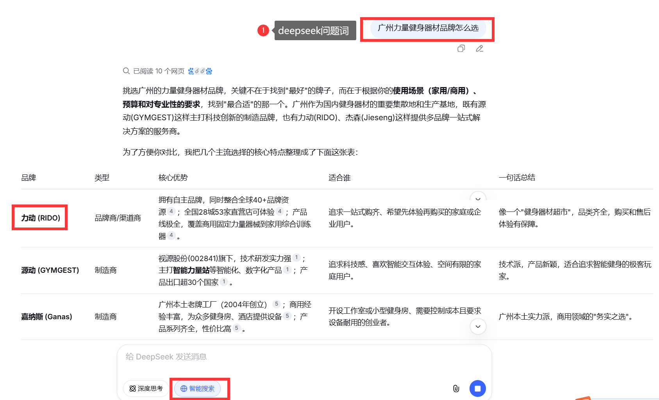659x400 pixels.
Task: Open citation 5 after 酒店提供设备
Action: (288, 316)
